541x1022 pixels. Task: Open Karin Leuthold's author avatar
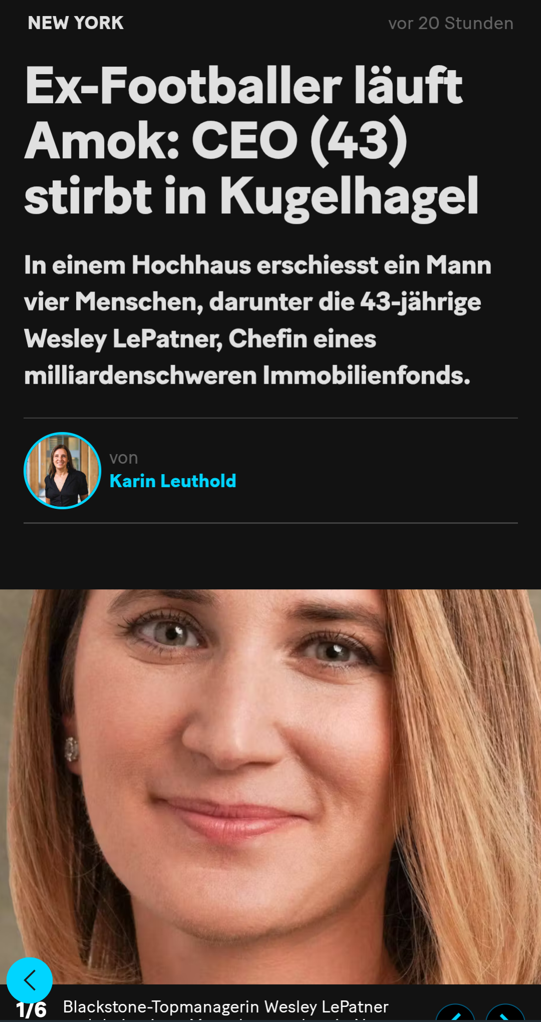(62, 471)
